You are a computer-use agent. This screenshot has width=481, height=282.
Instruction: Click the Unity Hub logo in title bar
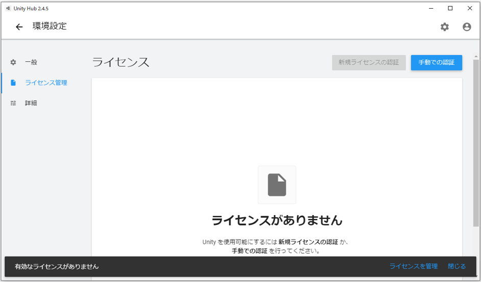click(x=8, y=8)
